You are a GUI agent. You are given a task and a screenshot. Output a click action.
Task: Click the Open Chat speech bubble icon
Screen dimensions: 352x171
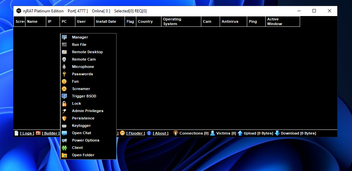click(x=64, y=133)
